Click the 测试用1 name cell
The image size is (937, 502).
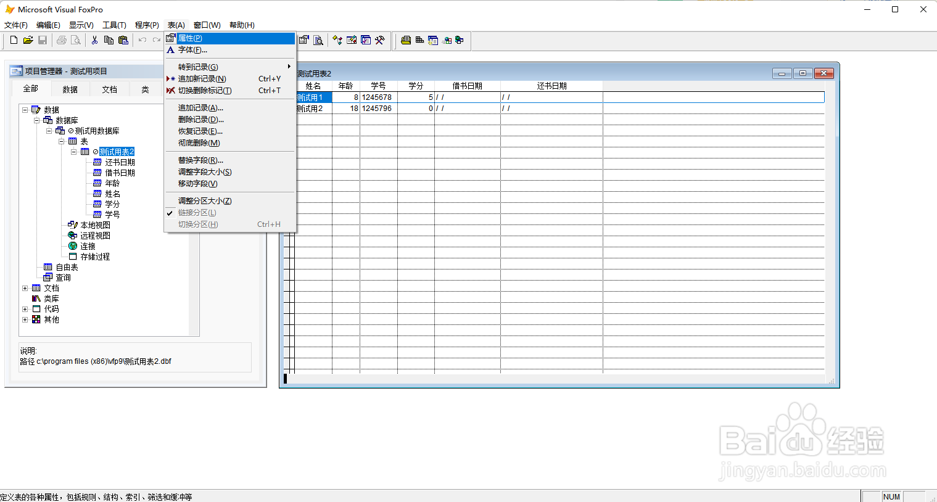pyautogui.click(x=313, y=97)
